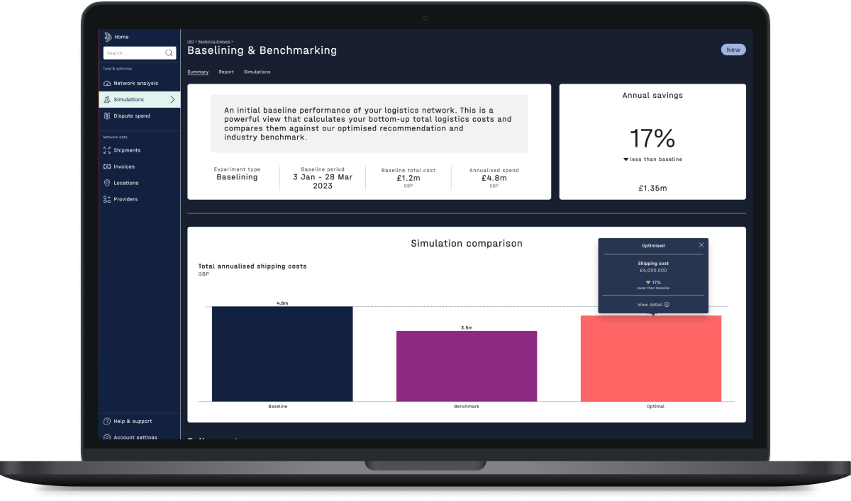Click the Annual savings card title

coord(652,95)
